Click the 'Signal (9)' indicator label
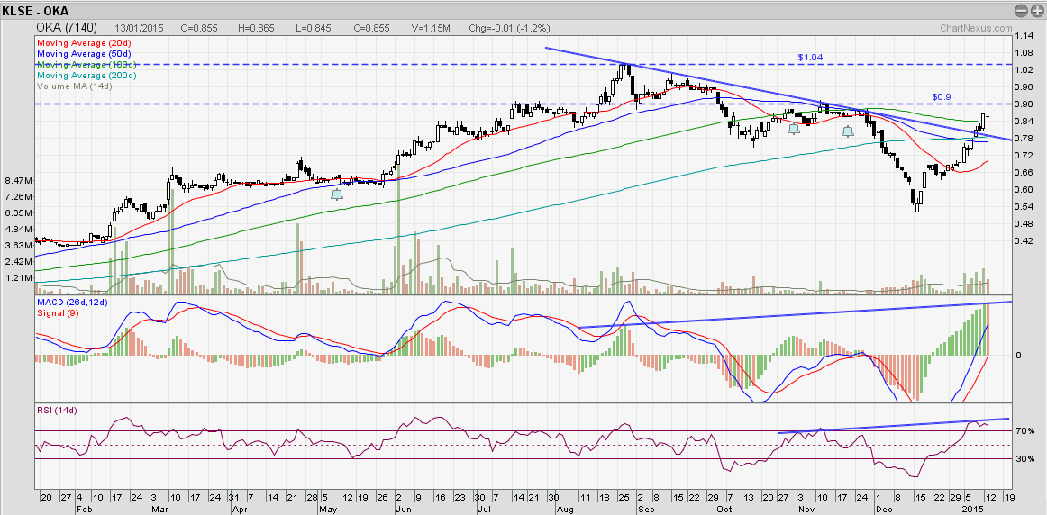The image size is (1047, 515). tap(58, 312)
